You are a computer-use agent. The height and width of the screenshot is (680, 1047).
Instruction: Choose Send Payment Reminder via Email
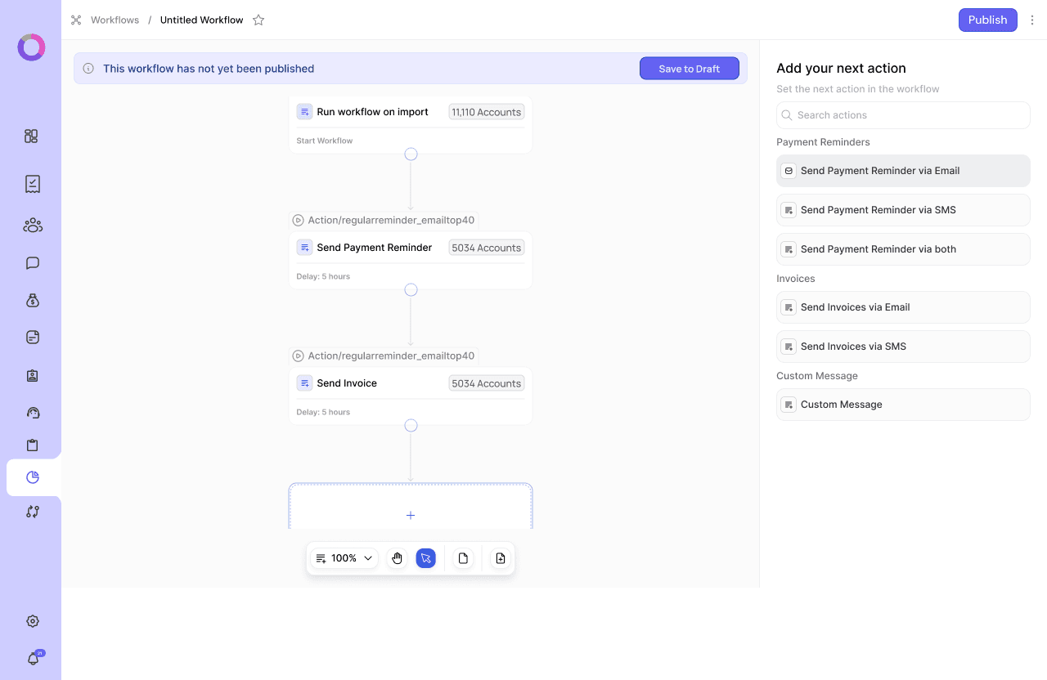[903, 171]
